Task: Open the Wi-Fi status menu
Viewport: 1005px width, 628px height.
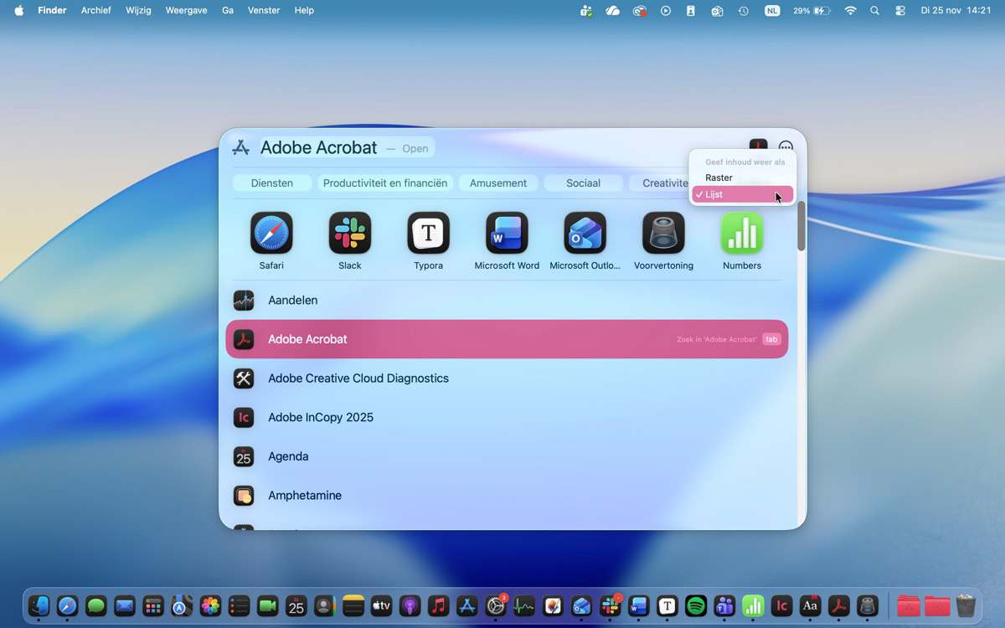Action: pos(850,10)
